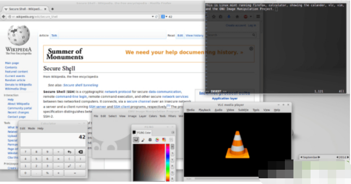Open the Firefox URL history dropdown arrow
351x184 pixels.
coord(153,17)
